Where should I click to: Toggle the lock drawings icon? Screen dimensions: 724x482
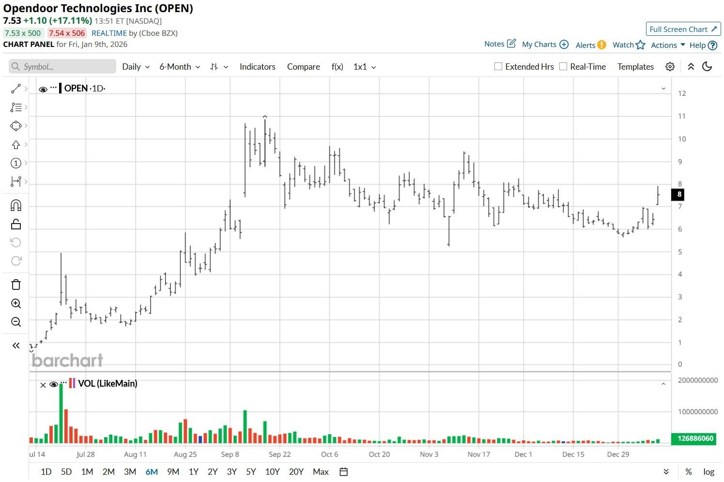[15, 224]
